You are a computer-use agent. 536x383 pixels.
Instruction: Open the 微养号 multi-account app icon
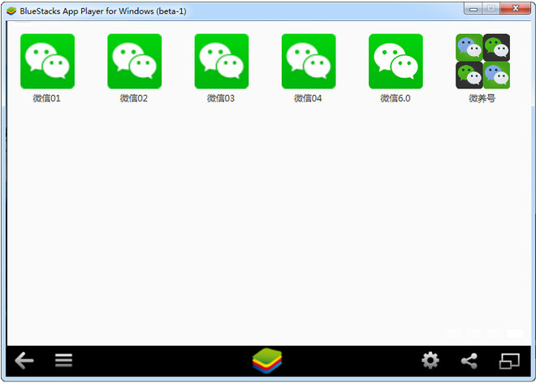pyautogui.click(x=482, y=61)
